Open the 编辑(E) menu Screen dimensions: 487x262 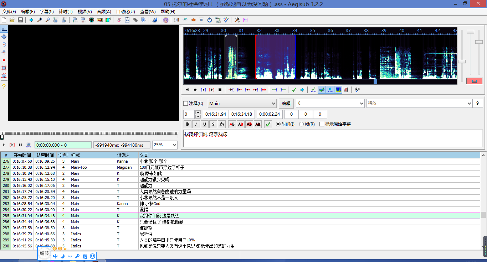pyautogui.click(x=28, y=11)
